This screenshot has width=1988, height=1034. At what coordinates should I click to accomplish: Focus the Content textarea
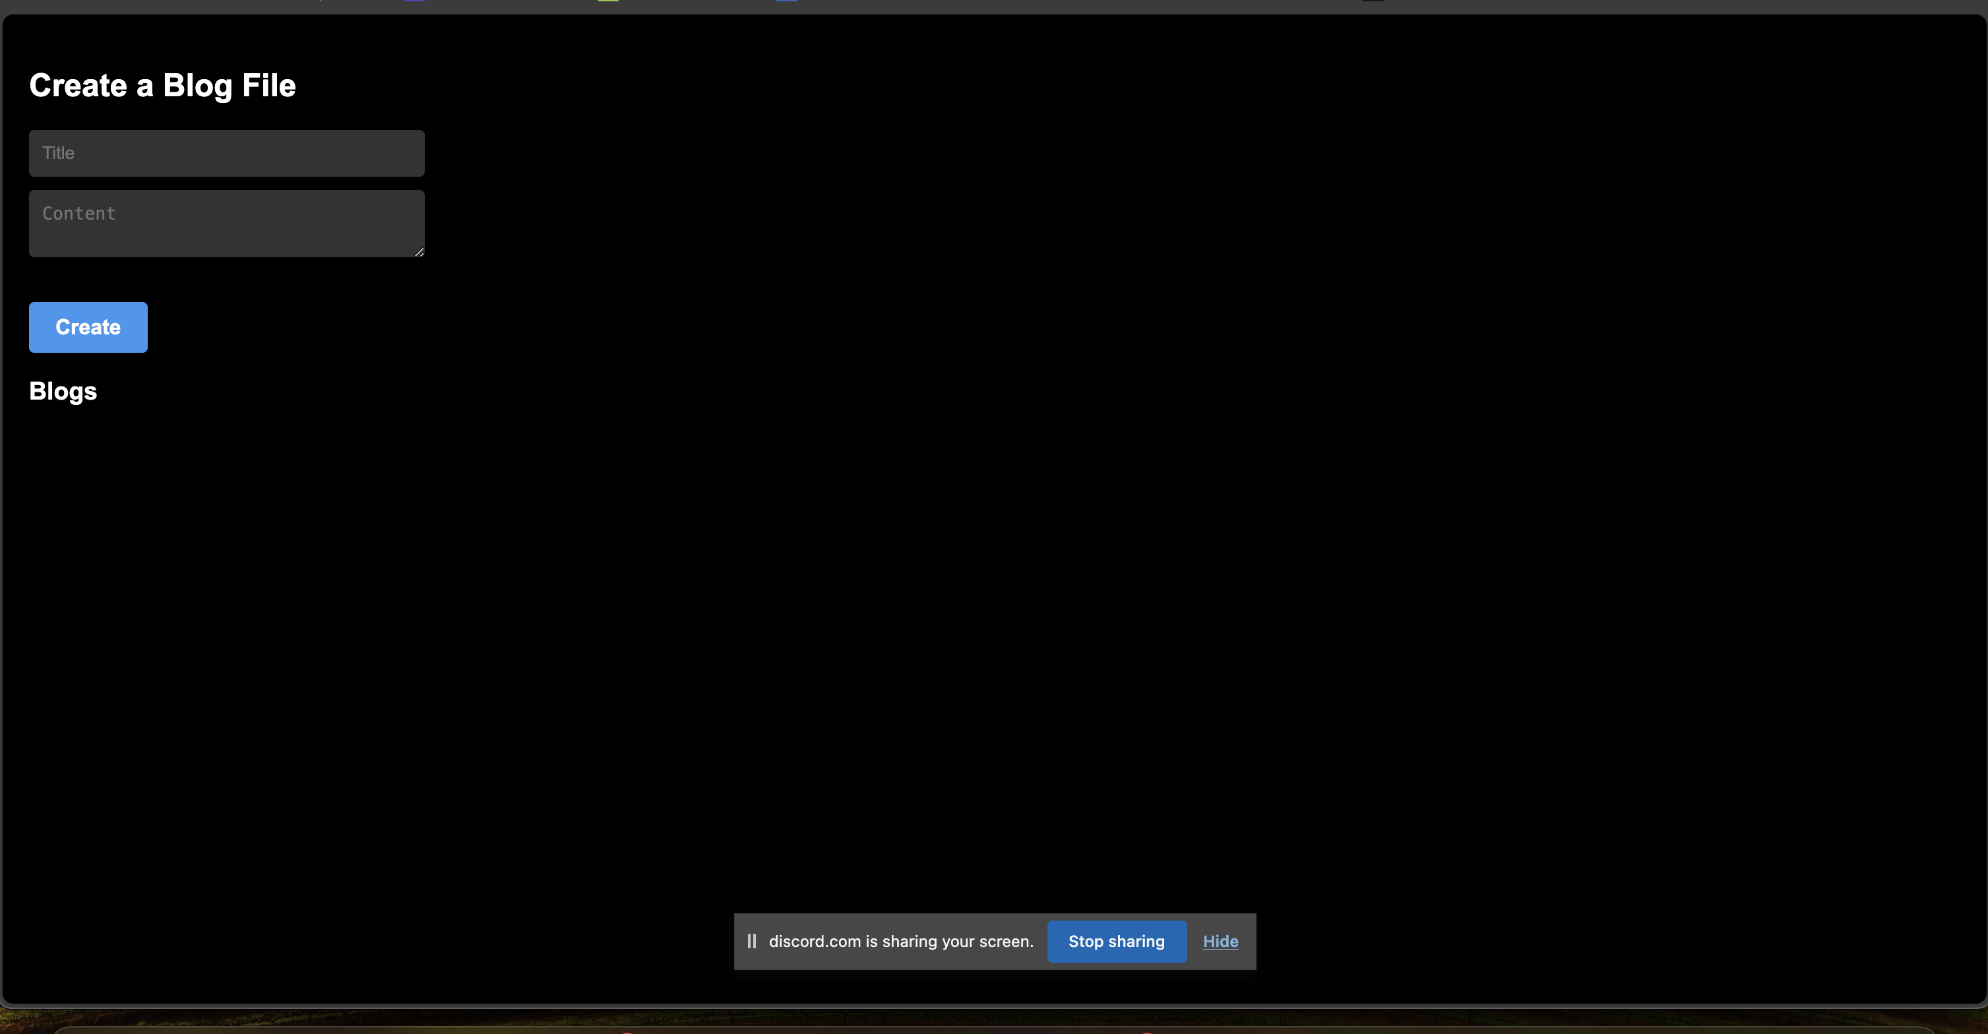coord(226,224)
